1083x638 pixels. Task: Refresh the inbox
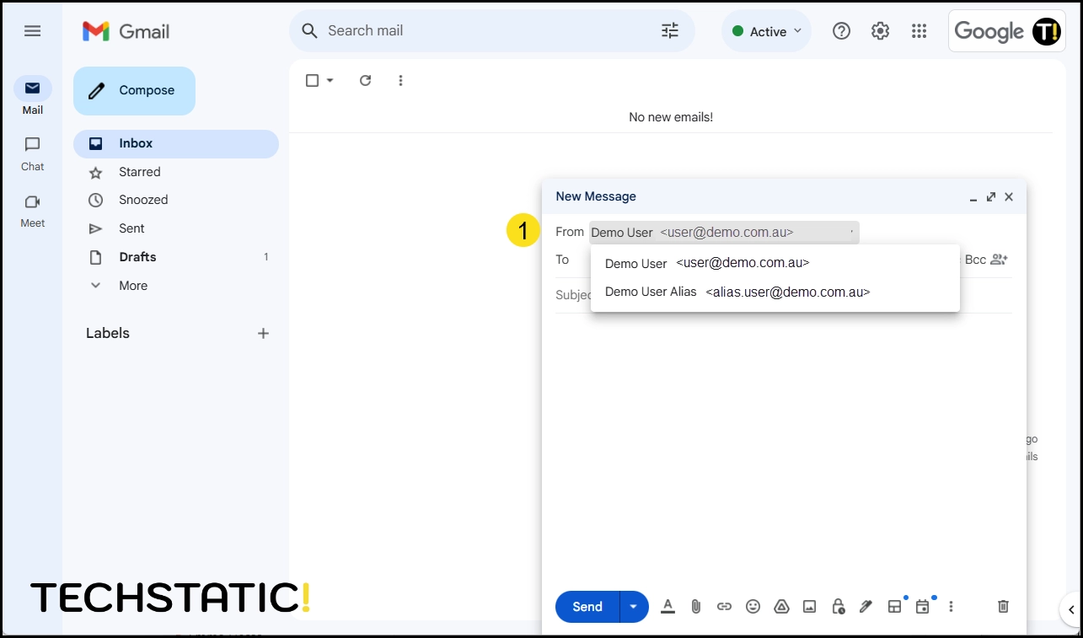(365, 80)
